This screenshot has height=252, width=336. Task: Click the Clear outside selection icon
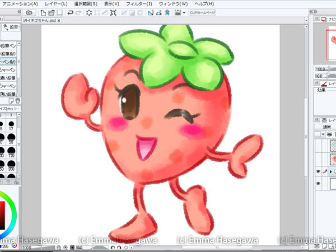97,13
